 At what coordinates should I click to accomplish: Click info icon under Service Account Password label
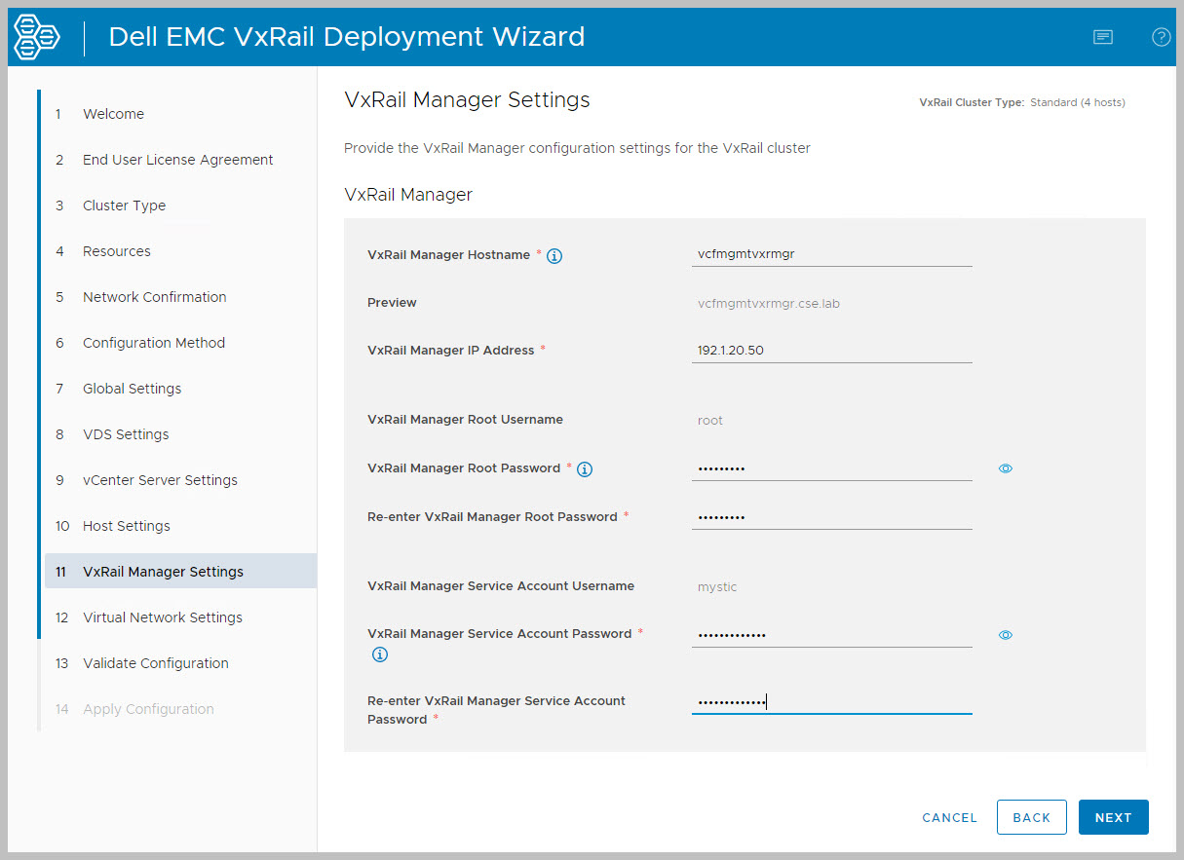pyautogui.click(x=380, y=654)
